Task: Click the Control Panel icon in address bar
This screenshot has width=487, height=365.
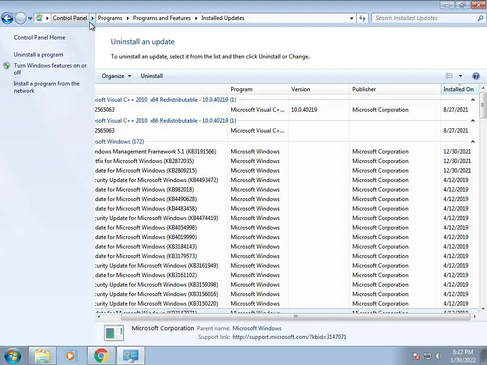Action: click(39, 18)
